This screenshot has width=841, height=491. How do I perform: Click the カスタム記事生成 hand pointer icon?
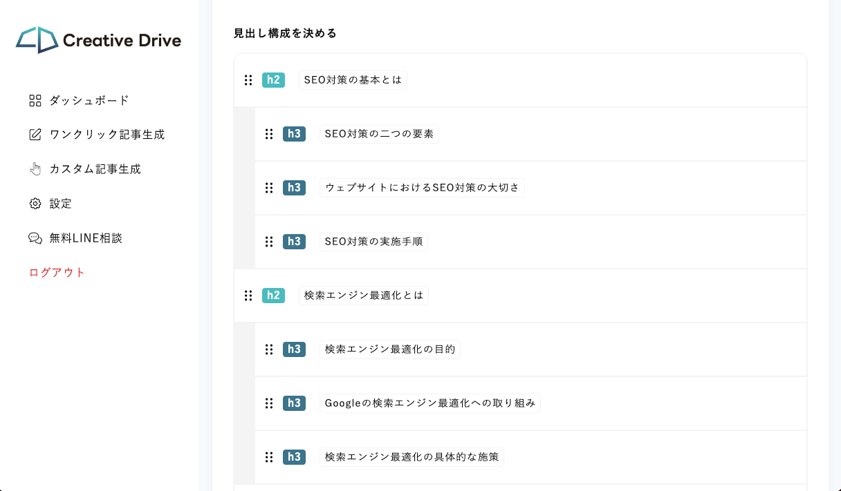[x=35, y=169]
